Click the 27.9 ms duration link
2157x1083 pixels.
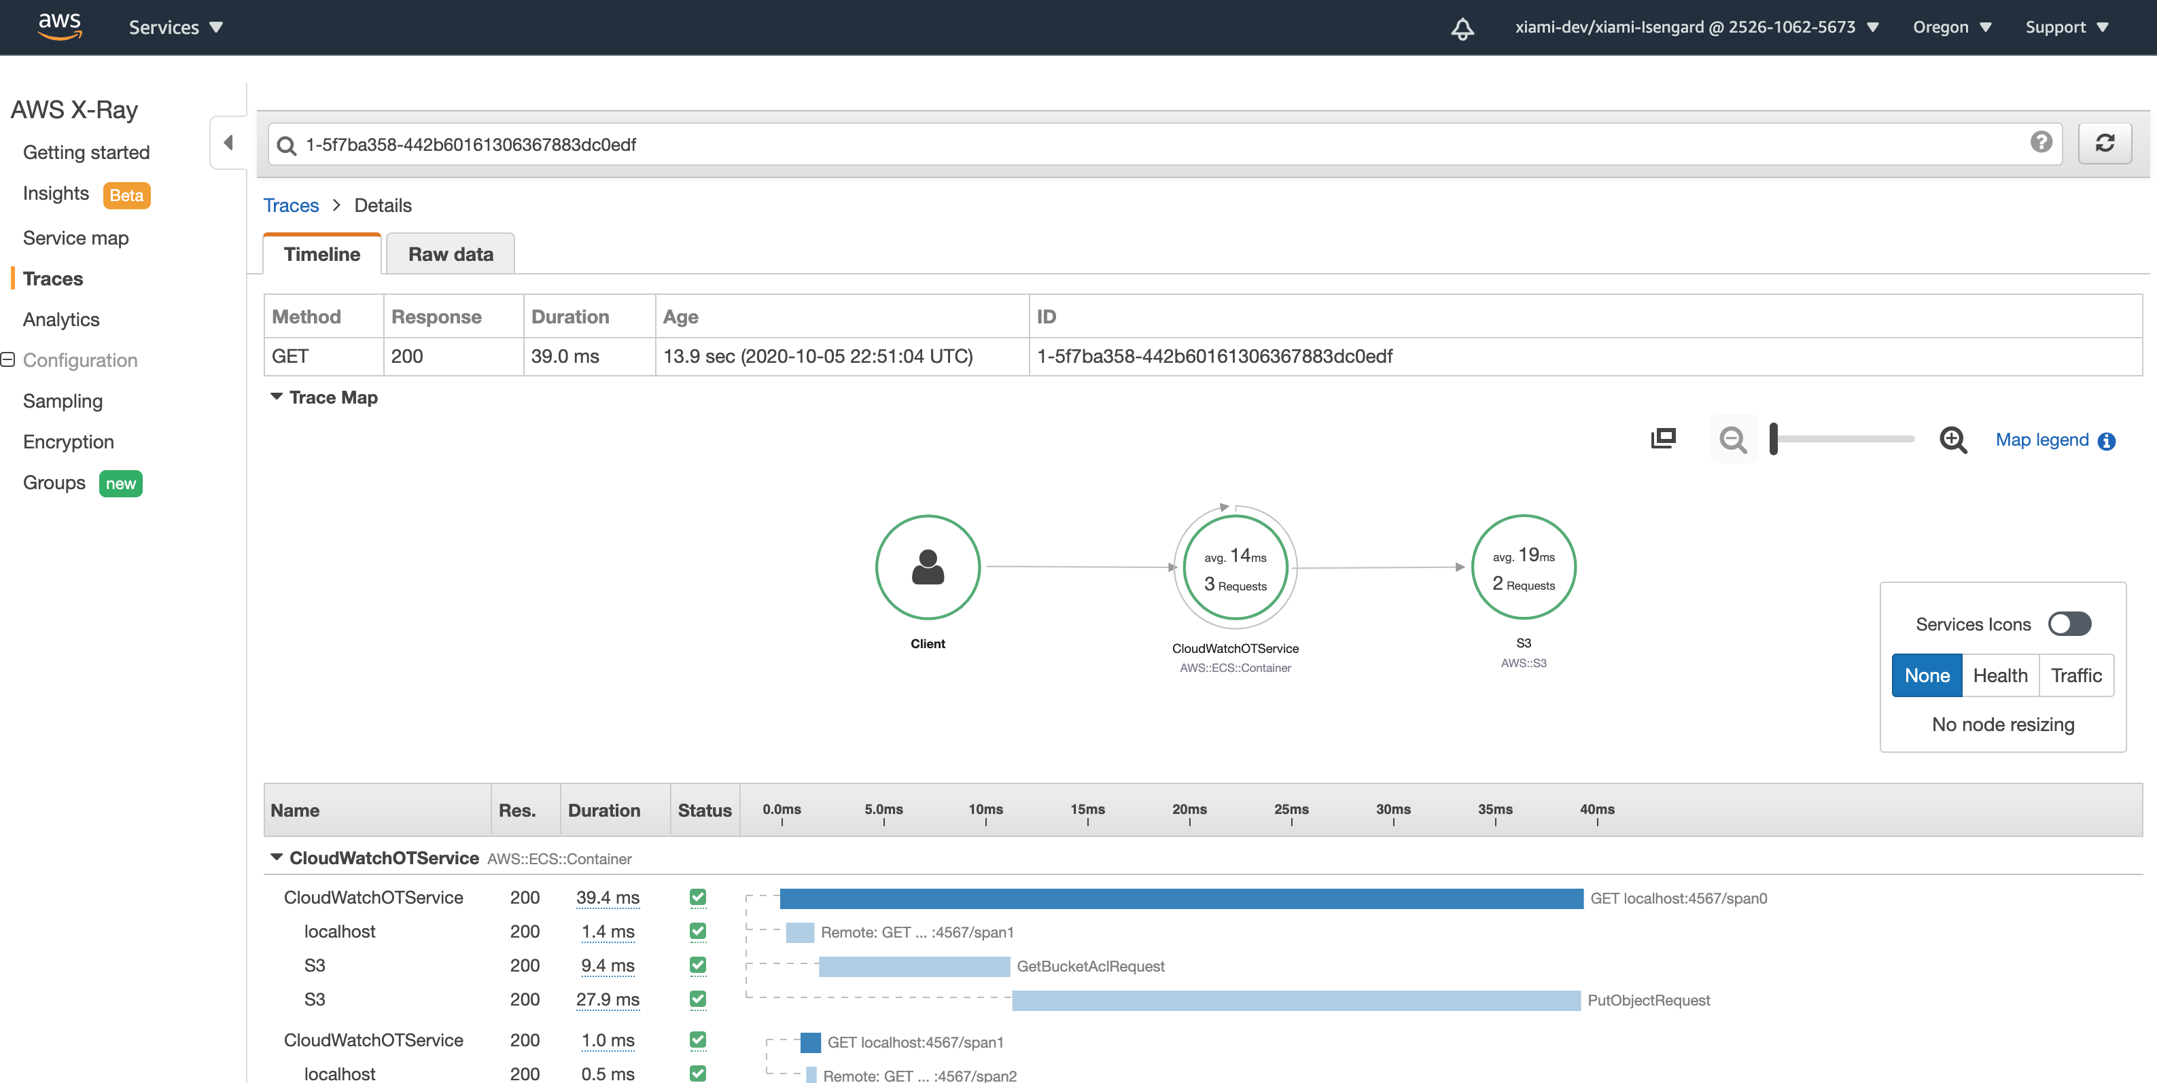point(607,999)
